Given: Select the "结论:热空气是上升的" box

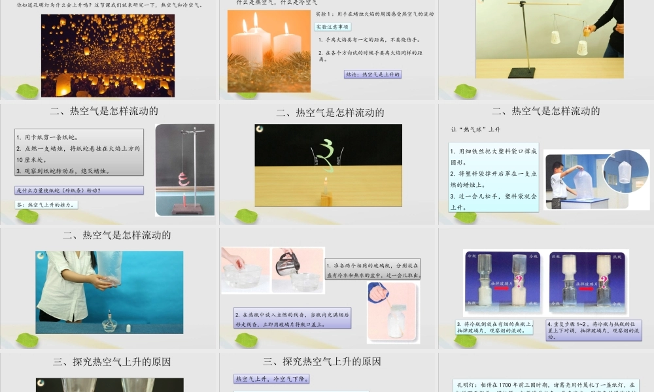Looking at the screenshot, I should pos(373,74).
